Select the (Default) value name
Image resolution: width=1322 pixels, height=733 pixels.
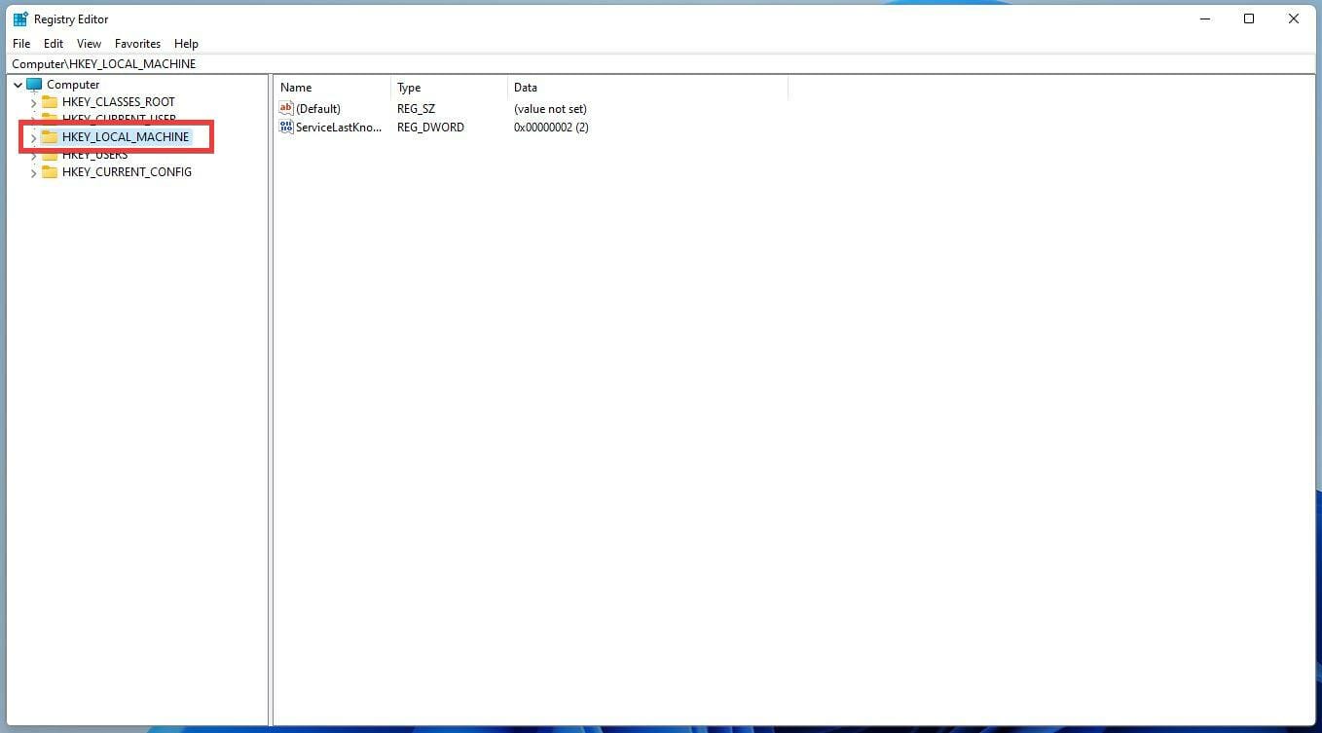point(318,109)
